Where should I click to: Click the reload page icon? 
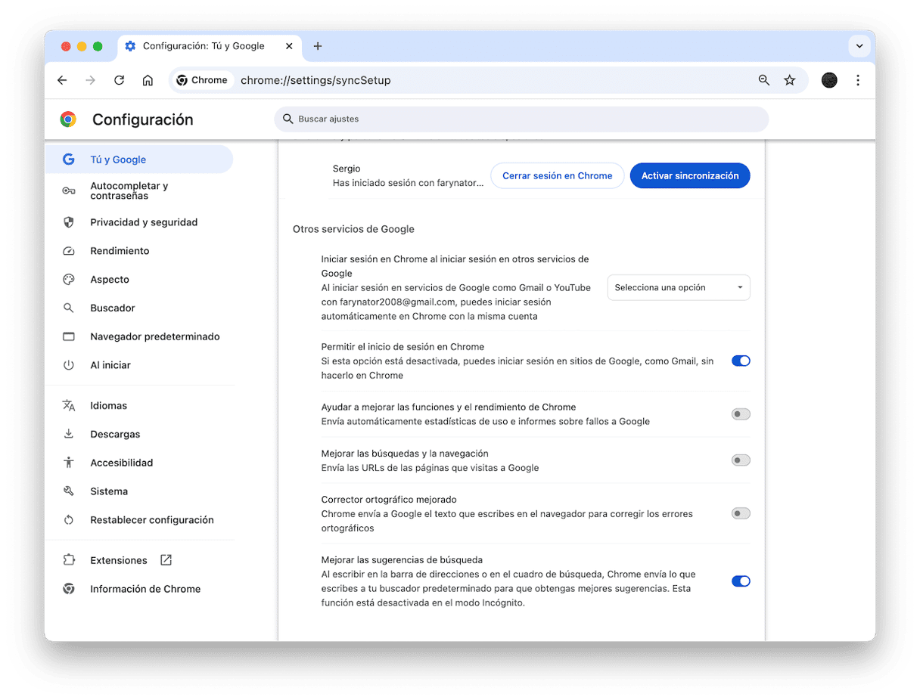[119, 80]
